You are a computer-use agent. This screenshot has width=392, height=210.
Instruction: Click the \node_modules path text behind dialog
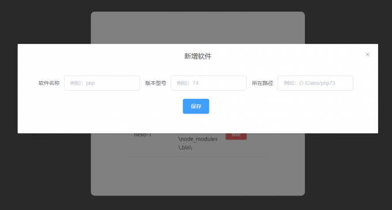[x=198, y=139]
